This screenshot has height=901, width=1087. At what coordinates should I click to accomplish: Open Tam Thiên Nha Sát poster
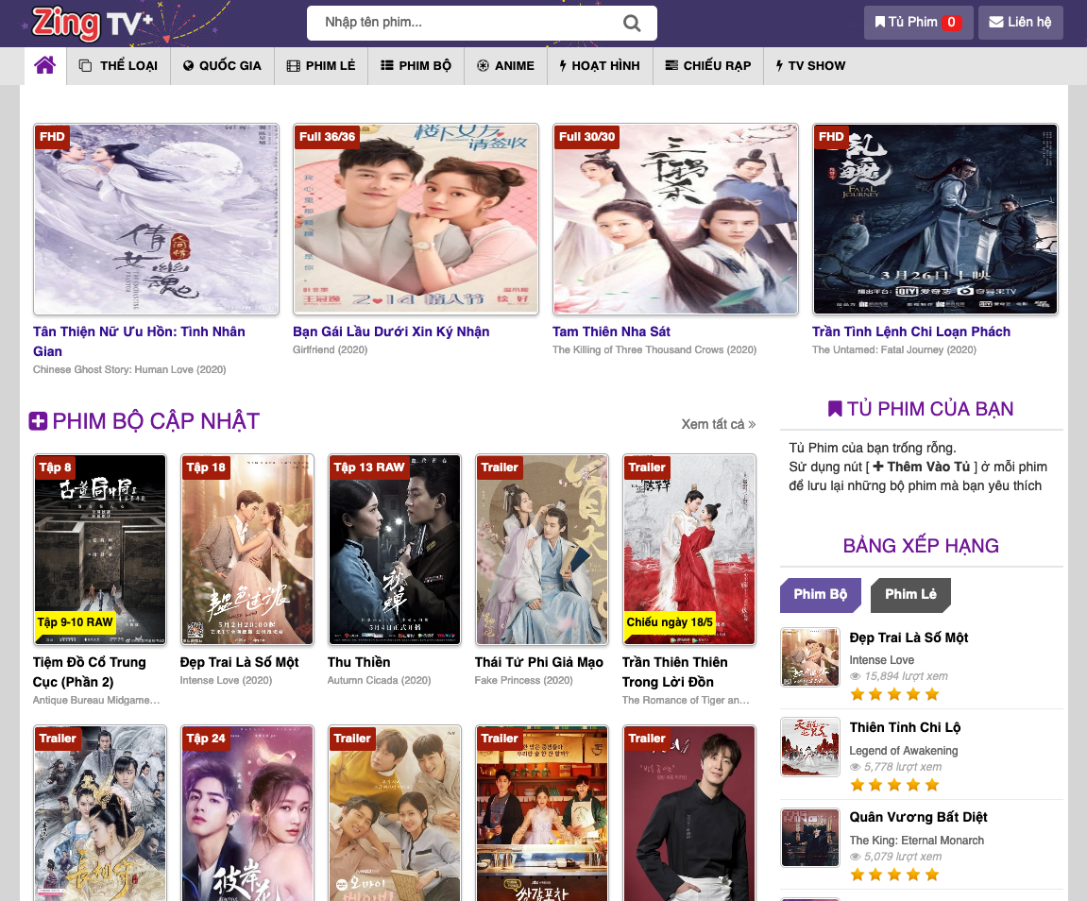(x=675, y=219)
